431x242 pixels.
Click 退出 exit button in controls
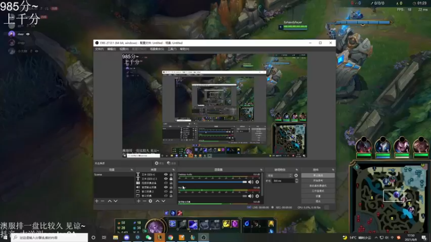(x=318, y=201)
